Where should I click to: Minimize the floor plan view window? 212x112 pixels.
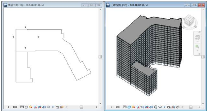(x=85, y=5)
